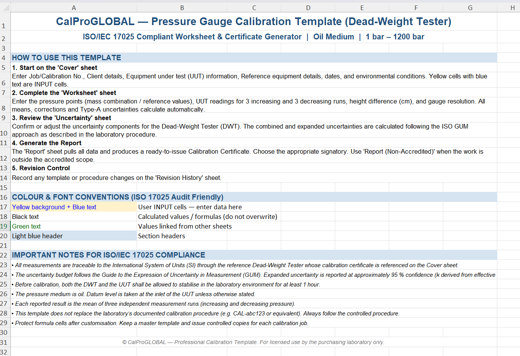Image resolution: width=520 pixels, height=356 pixels.
Task: Click 'User INPUT cells — enter data here'
Action: [x=190, y=207]
